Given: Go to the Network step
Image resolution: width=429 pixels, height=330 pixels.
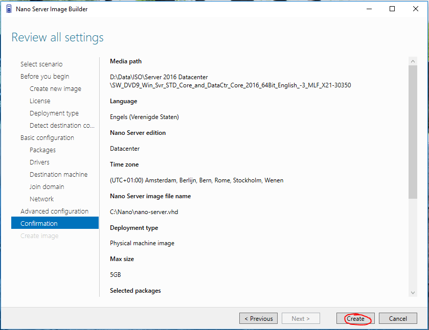Looking at the screenshot, I should [x=41, y=199].
